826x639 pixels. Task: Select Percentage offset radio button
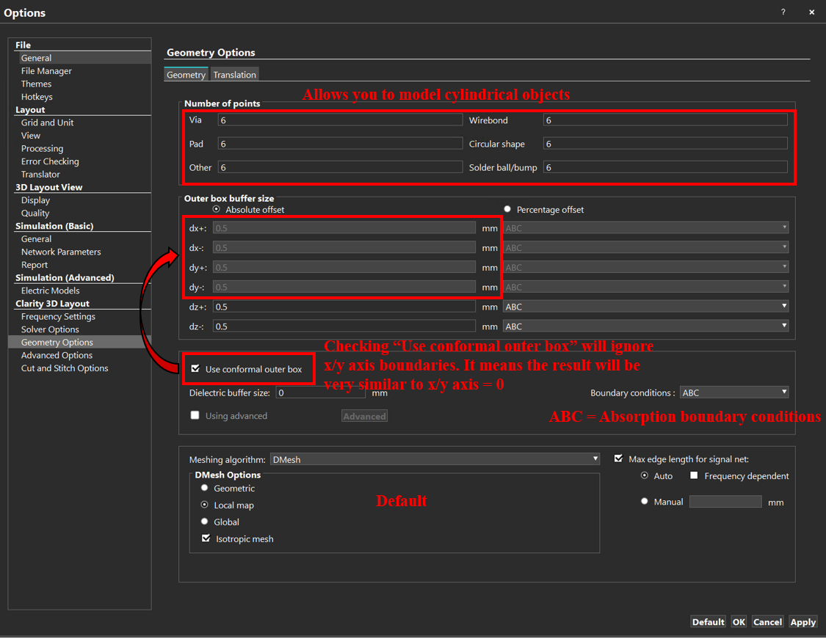(x=507, y=210)
